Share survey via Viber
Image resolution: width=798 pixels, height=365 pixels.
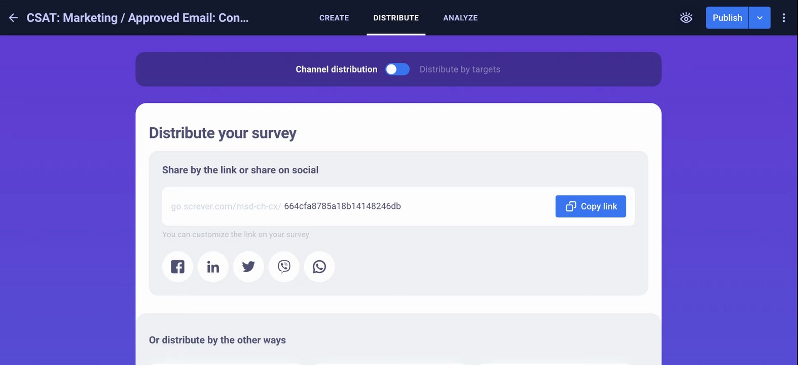click(x=284, y=267)
